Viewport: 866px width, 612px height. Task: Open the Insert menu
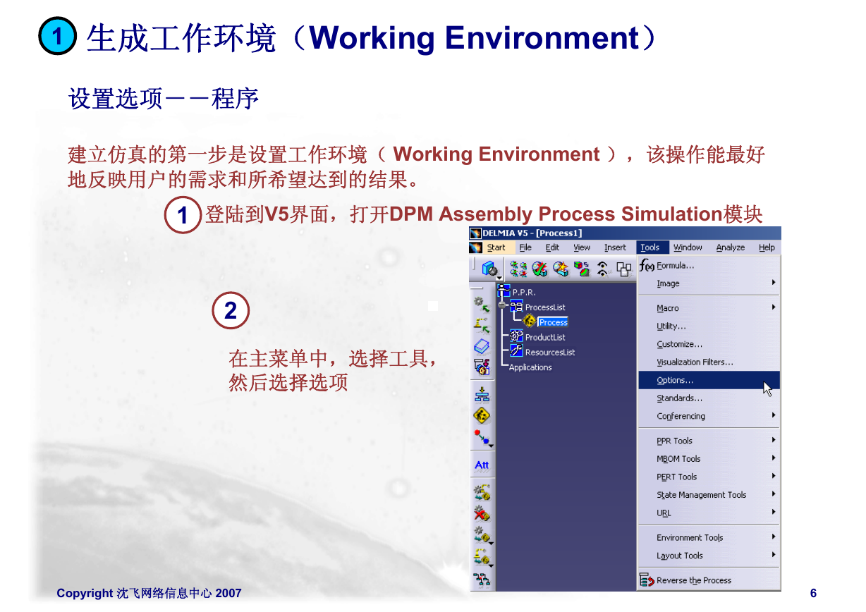click(615, 247)
